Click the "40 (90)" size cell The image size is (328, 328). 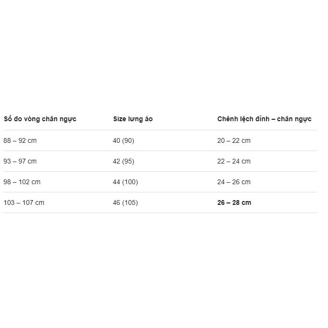[x=124, y=140]
